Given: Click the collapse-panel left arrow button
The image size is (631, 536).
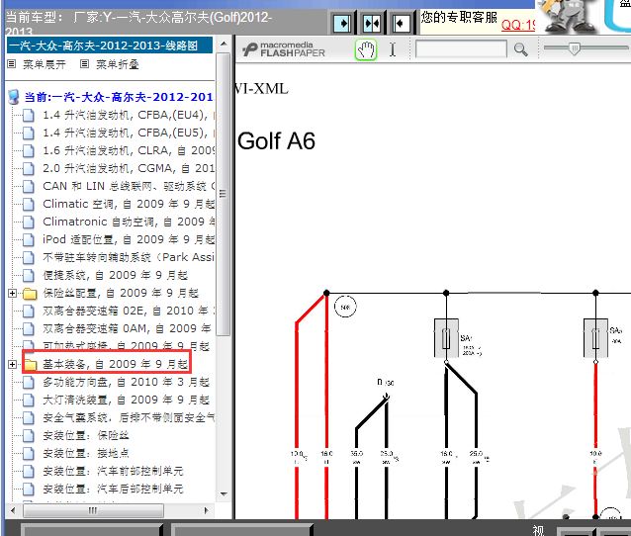Looking at the screenshot, I should point(401,24).
